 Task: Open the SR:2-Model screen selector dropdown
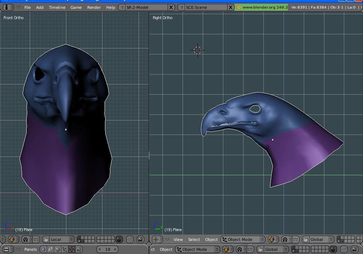(122, 7)
